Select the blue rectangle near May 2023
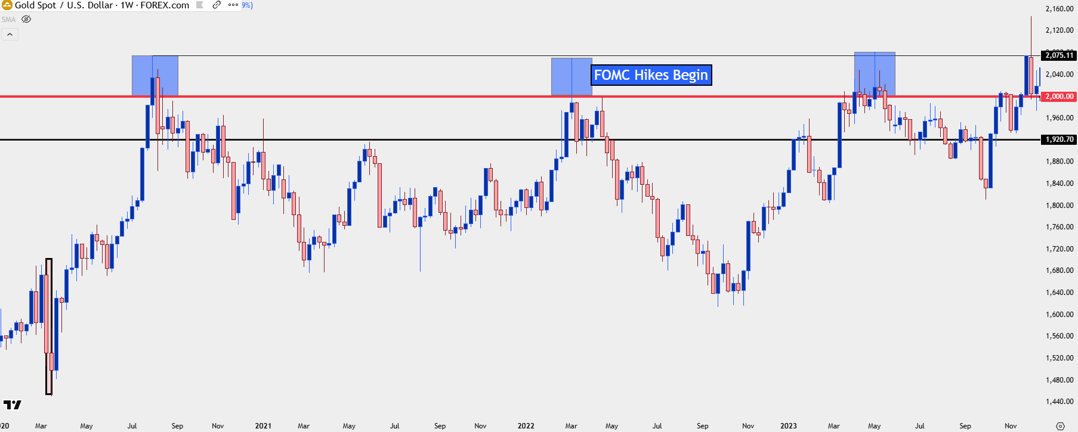The height and width of the screenshot is (432, 1078). pyautogui.click(x=875, y=74)
